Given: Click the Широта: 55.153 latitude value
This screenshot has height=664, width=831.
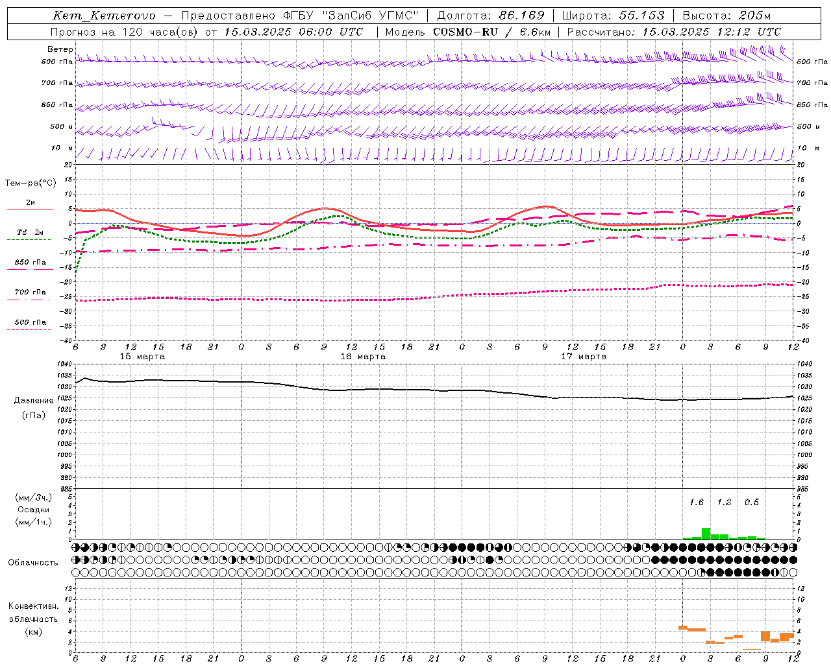Looking at the screenshot, I should [613, 16].
